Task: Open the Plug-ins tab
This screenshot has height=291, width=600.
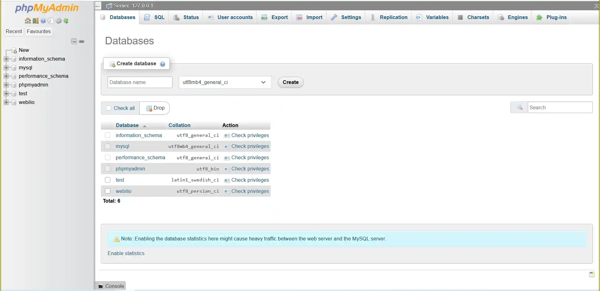Action: [x=551, y=17]
